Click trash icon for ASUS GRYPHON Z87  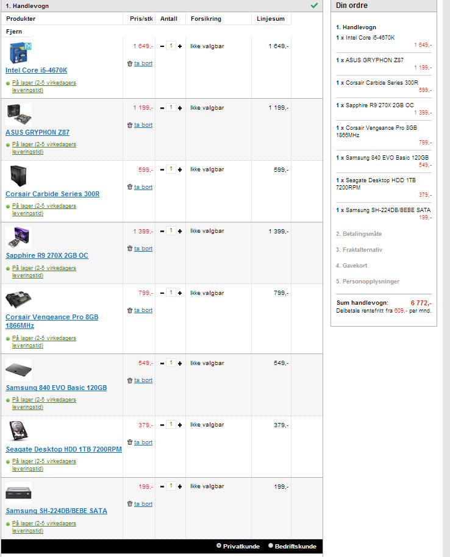[x=130, y=125]
